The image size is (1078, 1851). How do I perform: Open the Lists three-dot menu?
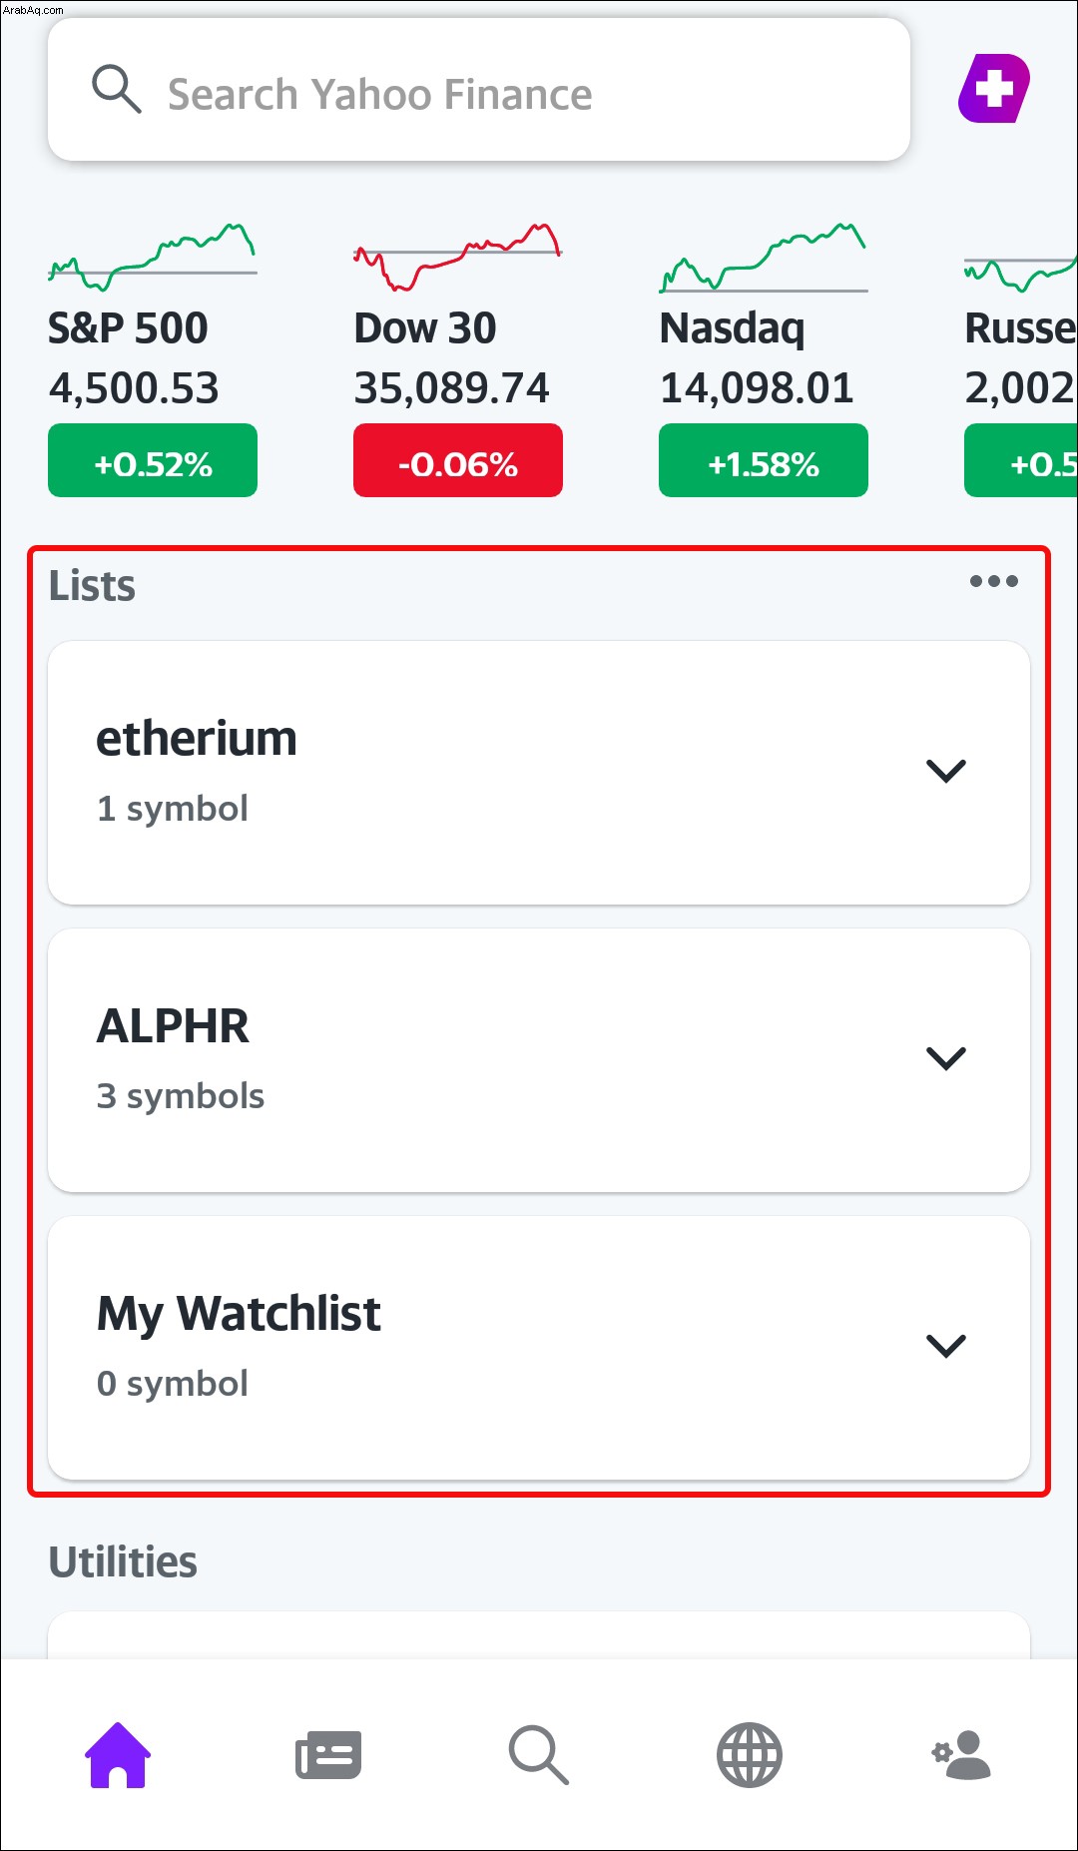coord(994,581)
